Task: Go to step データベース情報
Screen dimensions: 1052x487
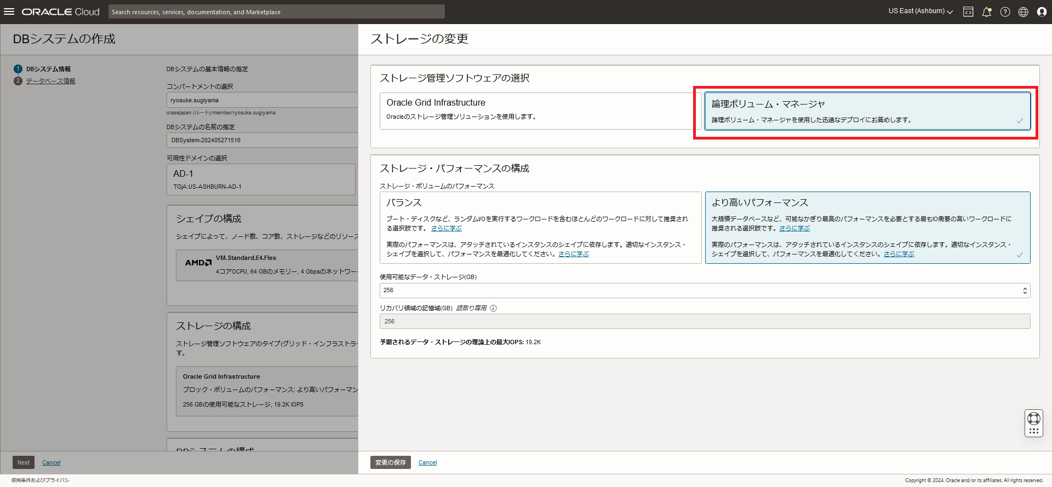Action: [x=50, y=81]
